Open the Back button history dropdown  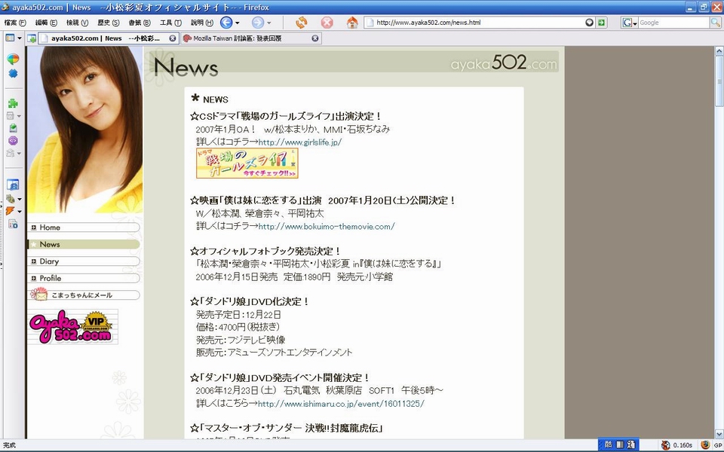[240, 23]
